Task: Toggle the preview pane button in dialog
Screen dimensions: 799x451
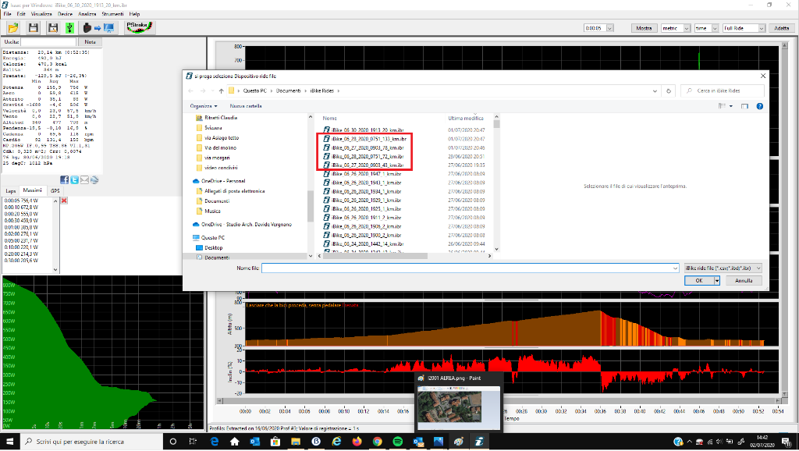Action: tap(744, 105)
